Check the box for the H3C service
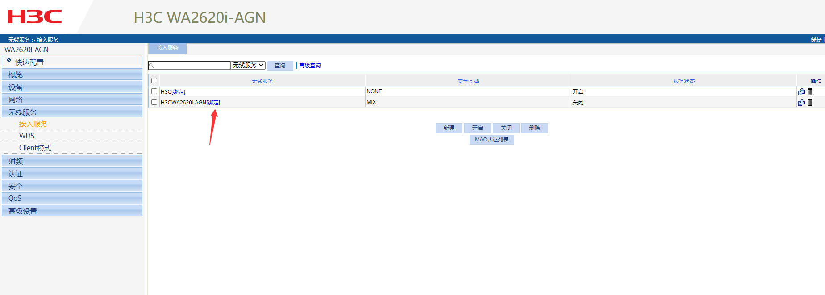Viewport: 825px width, 295px height. pos(154,91)
